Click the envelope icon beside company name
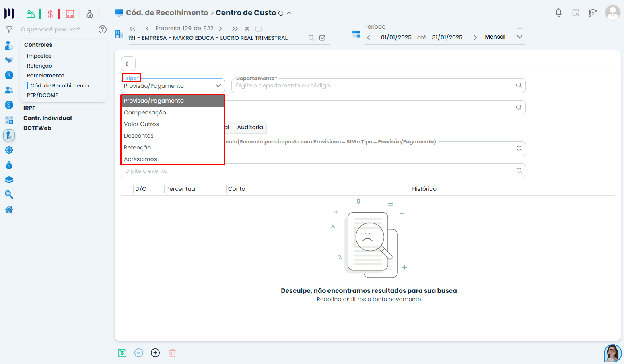Screen dimensions: 624x364 tap(322, 38)
